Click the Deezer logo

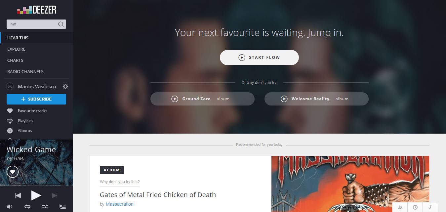click(36, 10)
